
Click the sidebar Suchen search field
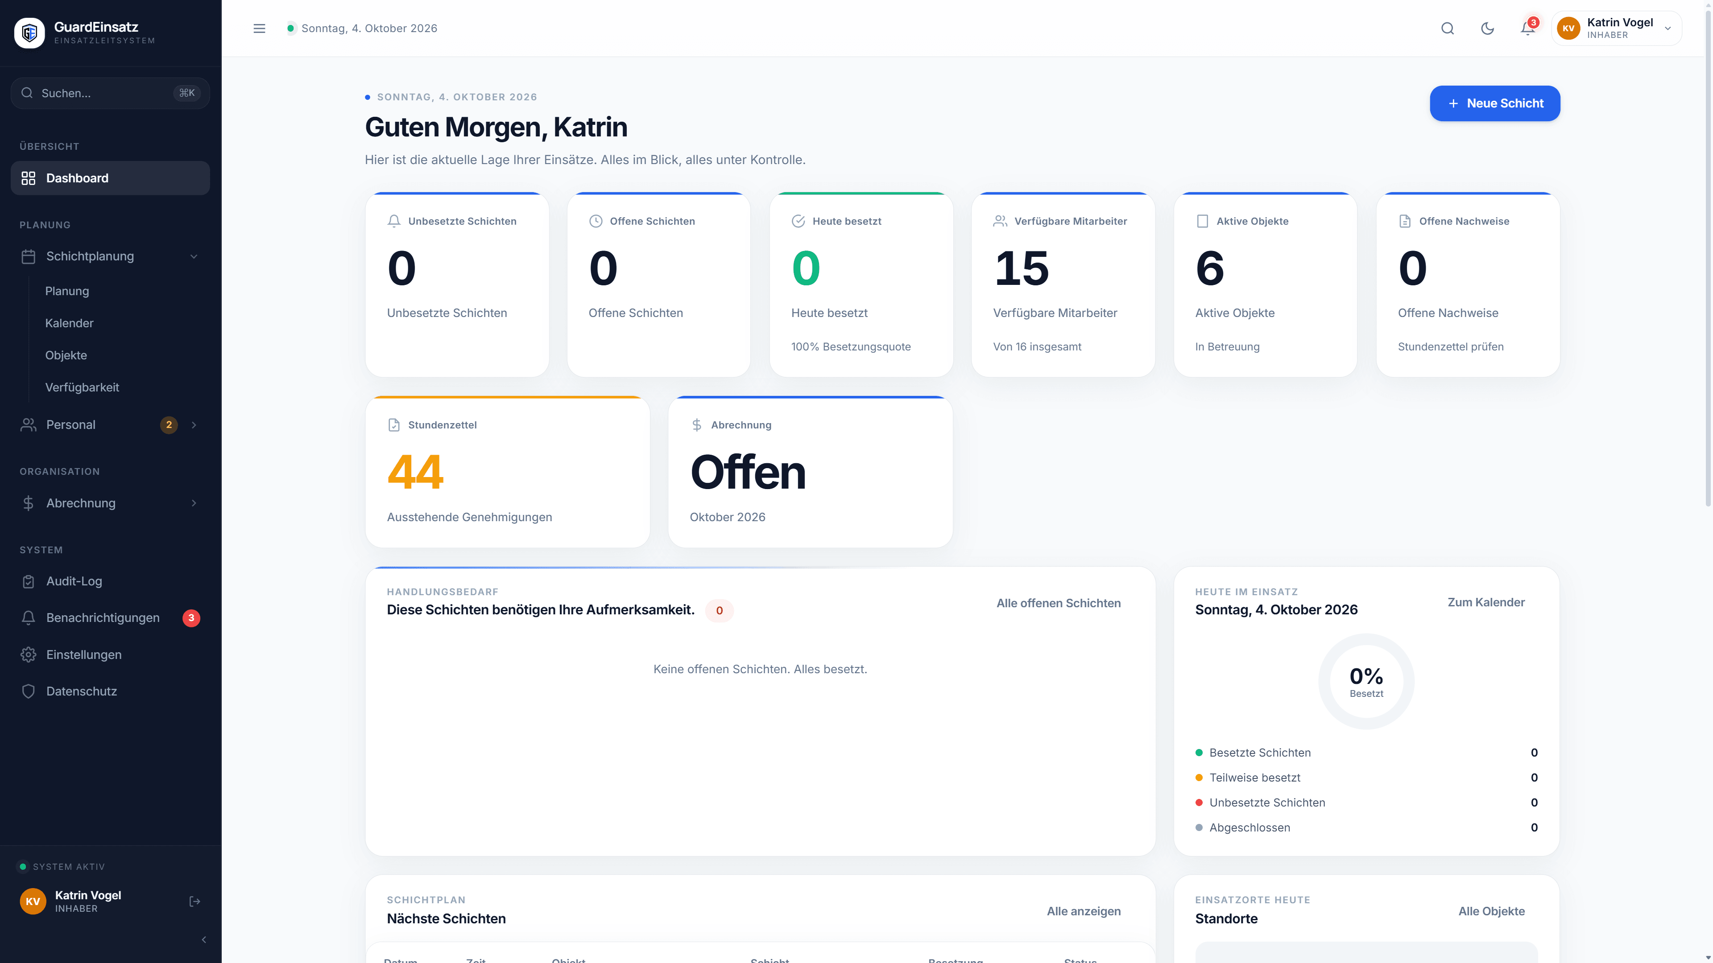110,93
